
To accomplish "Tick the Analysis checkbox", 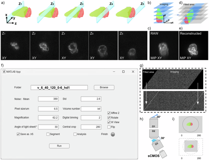I will pos(75,134).
